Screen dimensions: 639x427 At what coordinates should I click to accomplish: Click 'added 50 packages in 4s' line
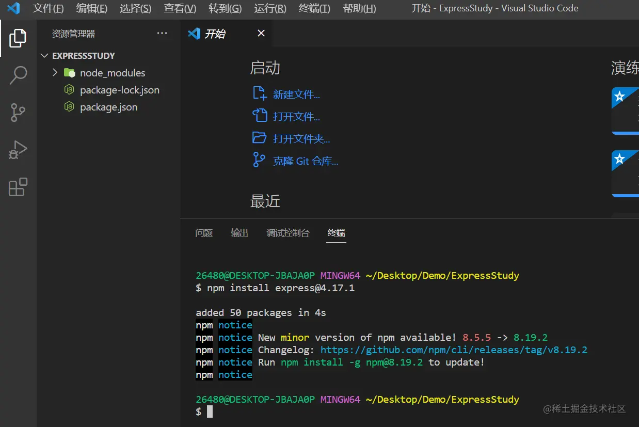coord(261,313)
